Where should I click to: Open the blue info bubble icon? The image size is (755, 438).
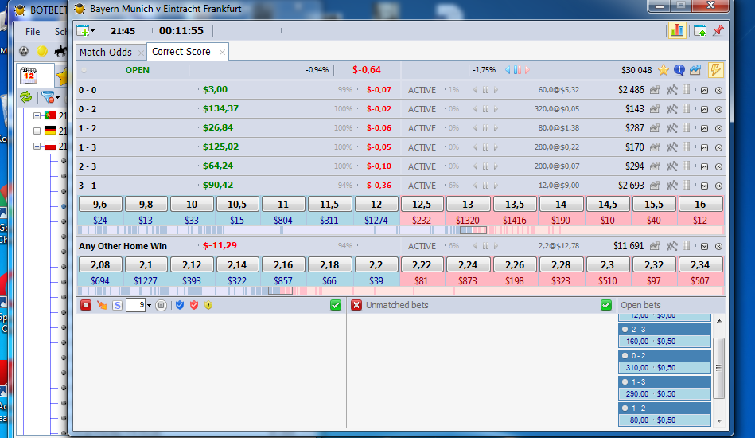679,70
